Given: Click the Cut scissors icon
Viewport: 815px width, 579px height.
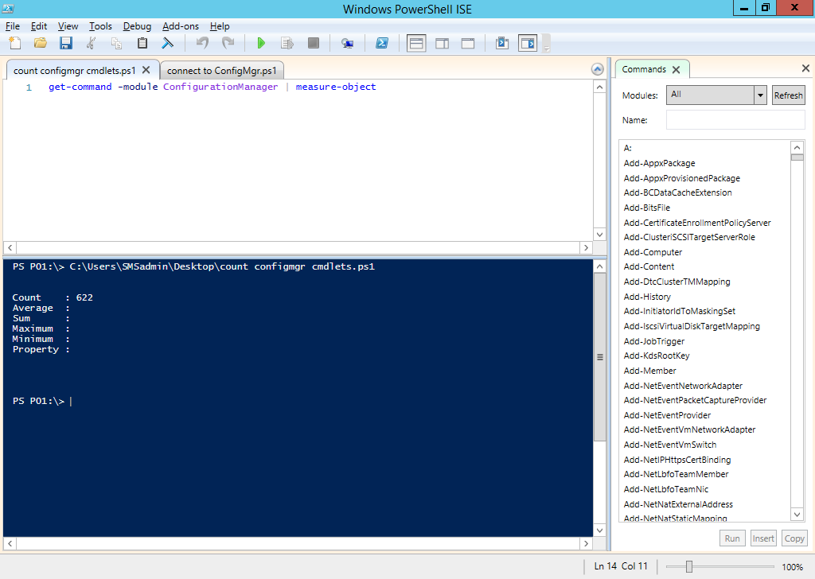Looking at the screenshot, I should click(x=91, y=43).
